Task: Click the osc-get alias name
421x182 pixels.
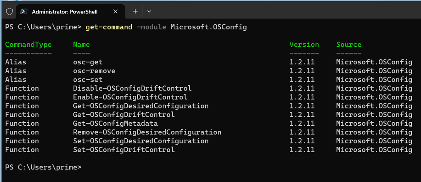Action: [x=88, y=62]
